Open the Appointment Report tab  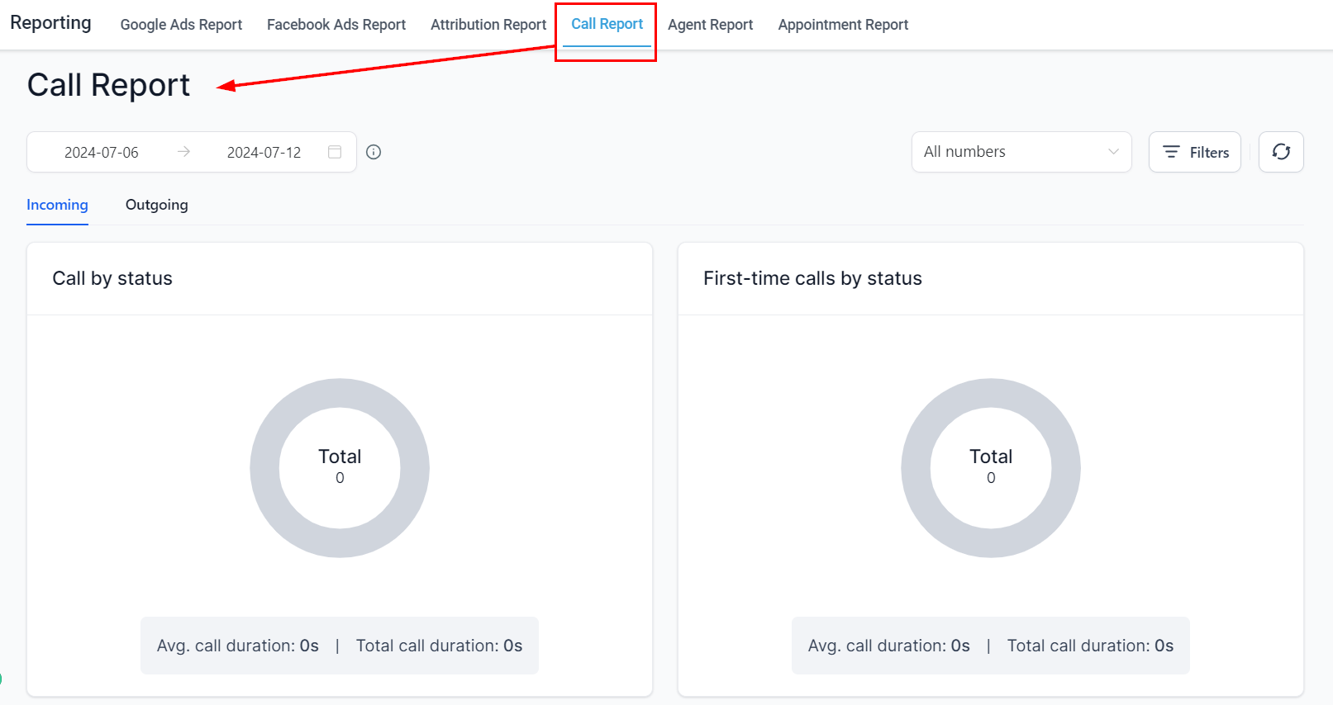pos(843,25)
